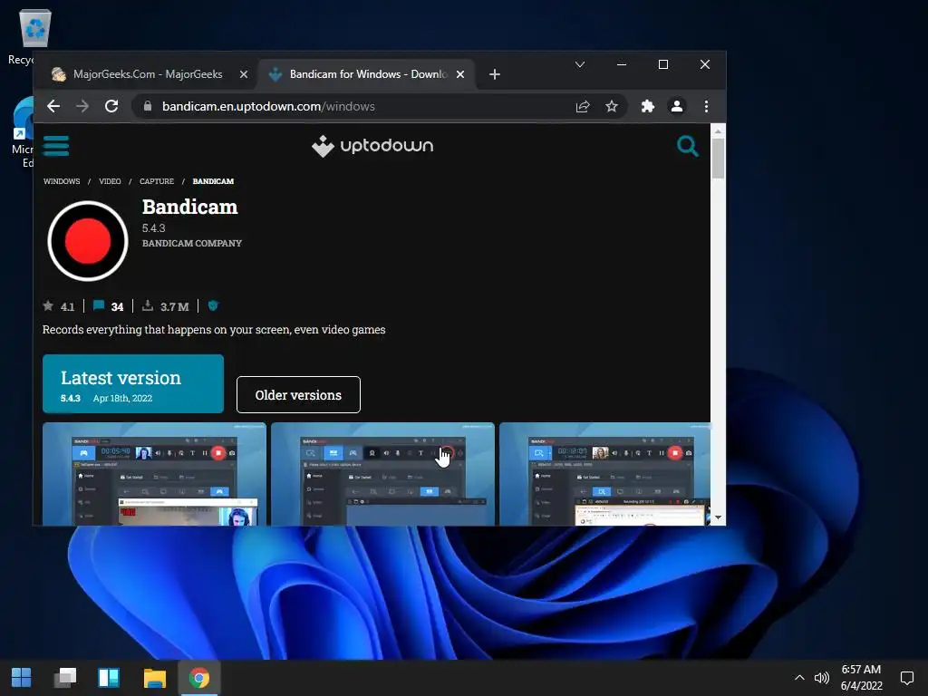Open Chrome three-dot menu
The image size is (928, 696).
click(x=706, y=106)
